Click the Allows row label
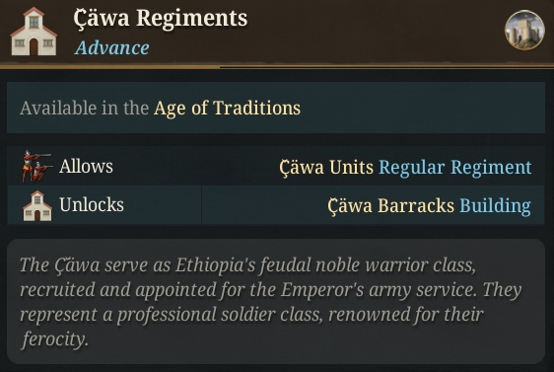The width and height of the screenshot is (554, 372). [86, 166]
